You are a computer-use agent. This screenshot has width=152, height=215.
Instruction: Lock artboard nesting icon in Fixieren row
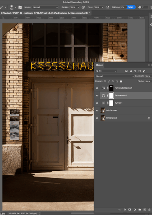click(117, 81)
